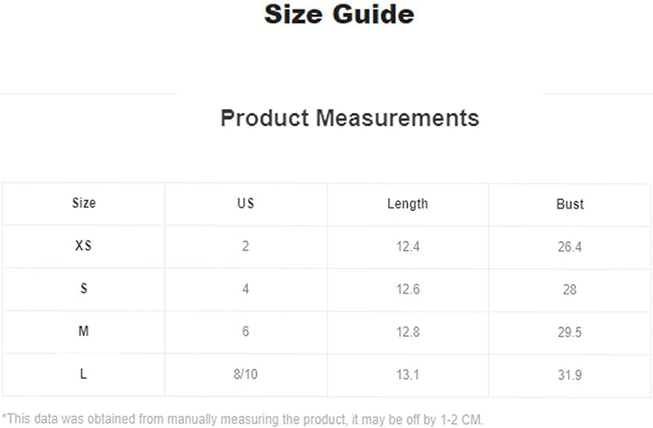This screenshot has width=653, height=428.
Task: Click the XS size cell
Action: (x=83, y=246)
